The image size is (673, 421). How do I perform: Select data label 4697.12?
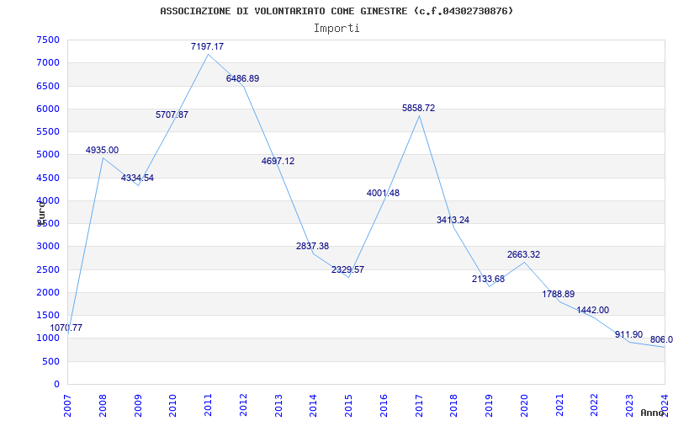click(x=278, y=161)
